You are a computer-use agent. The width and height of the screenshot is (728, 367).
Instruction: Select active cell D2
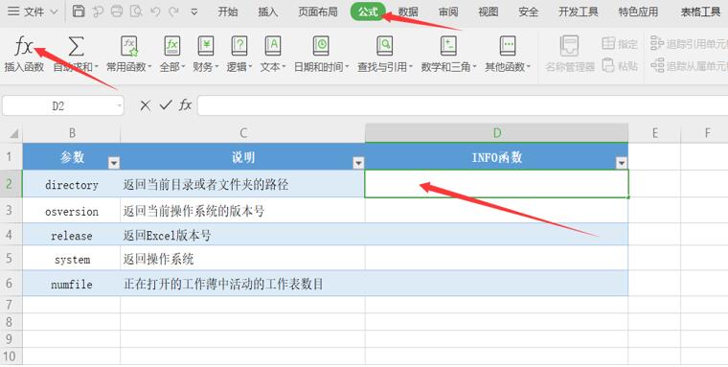(x=497, y=184)
